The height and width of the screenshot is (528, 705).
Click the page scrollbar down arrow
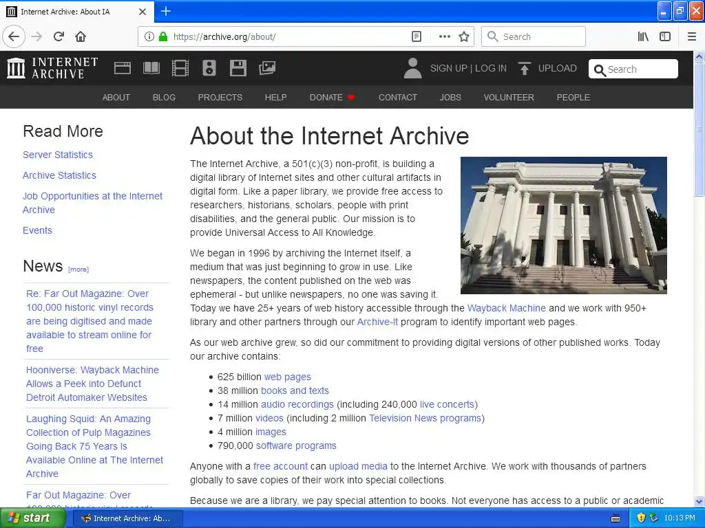[x=699, y=501]
